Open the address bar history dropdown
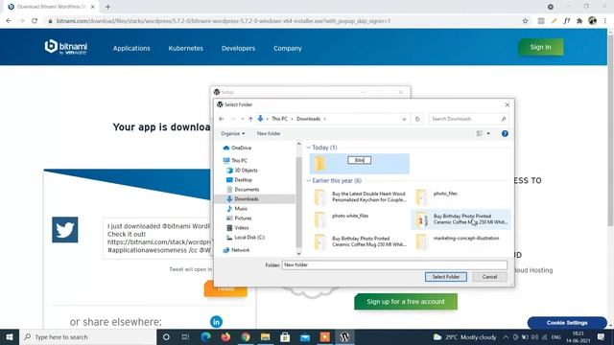This screenshot has height=345, width=614. point(404,119)
